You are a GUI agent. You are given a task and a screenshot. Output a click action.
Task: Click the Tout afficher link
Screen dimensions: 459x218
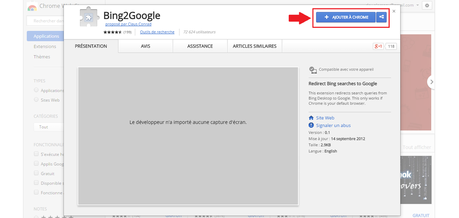(417, 147)
